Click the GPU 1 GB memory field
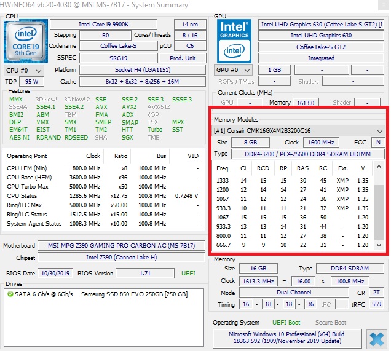The width and height of the screenshot is (391, 351). (x=274, y=70)
